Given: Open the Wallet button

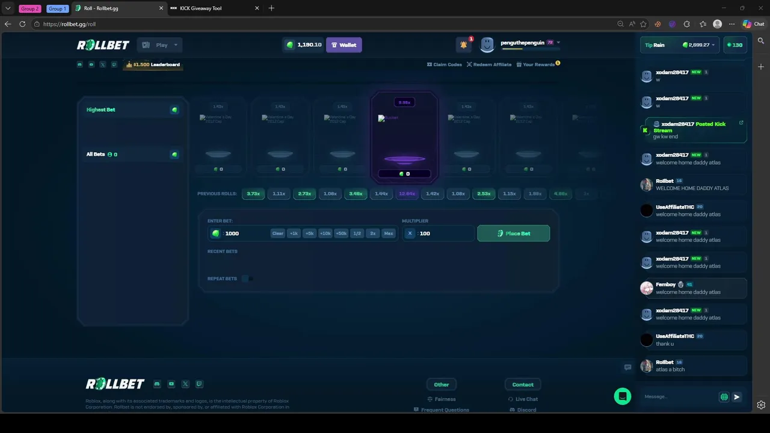Looking at the screenshot, I should [x=343, y=45].
